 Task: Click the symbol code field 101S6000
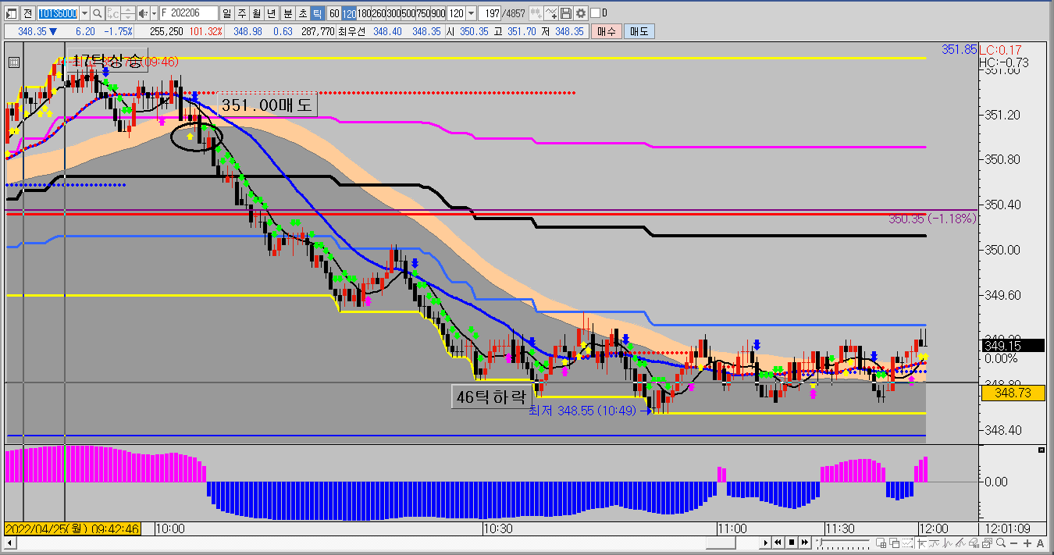point(58,13)
